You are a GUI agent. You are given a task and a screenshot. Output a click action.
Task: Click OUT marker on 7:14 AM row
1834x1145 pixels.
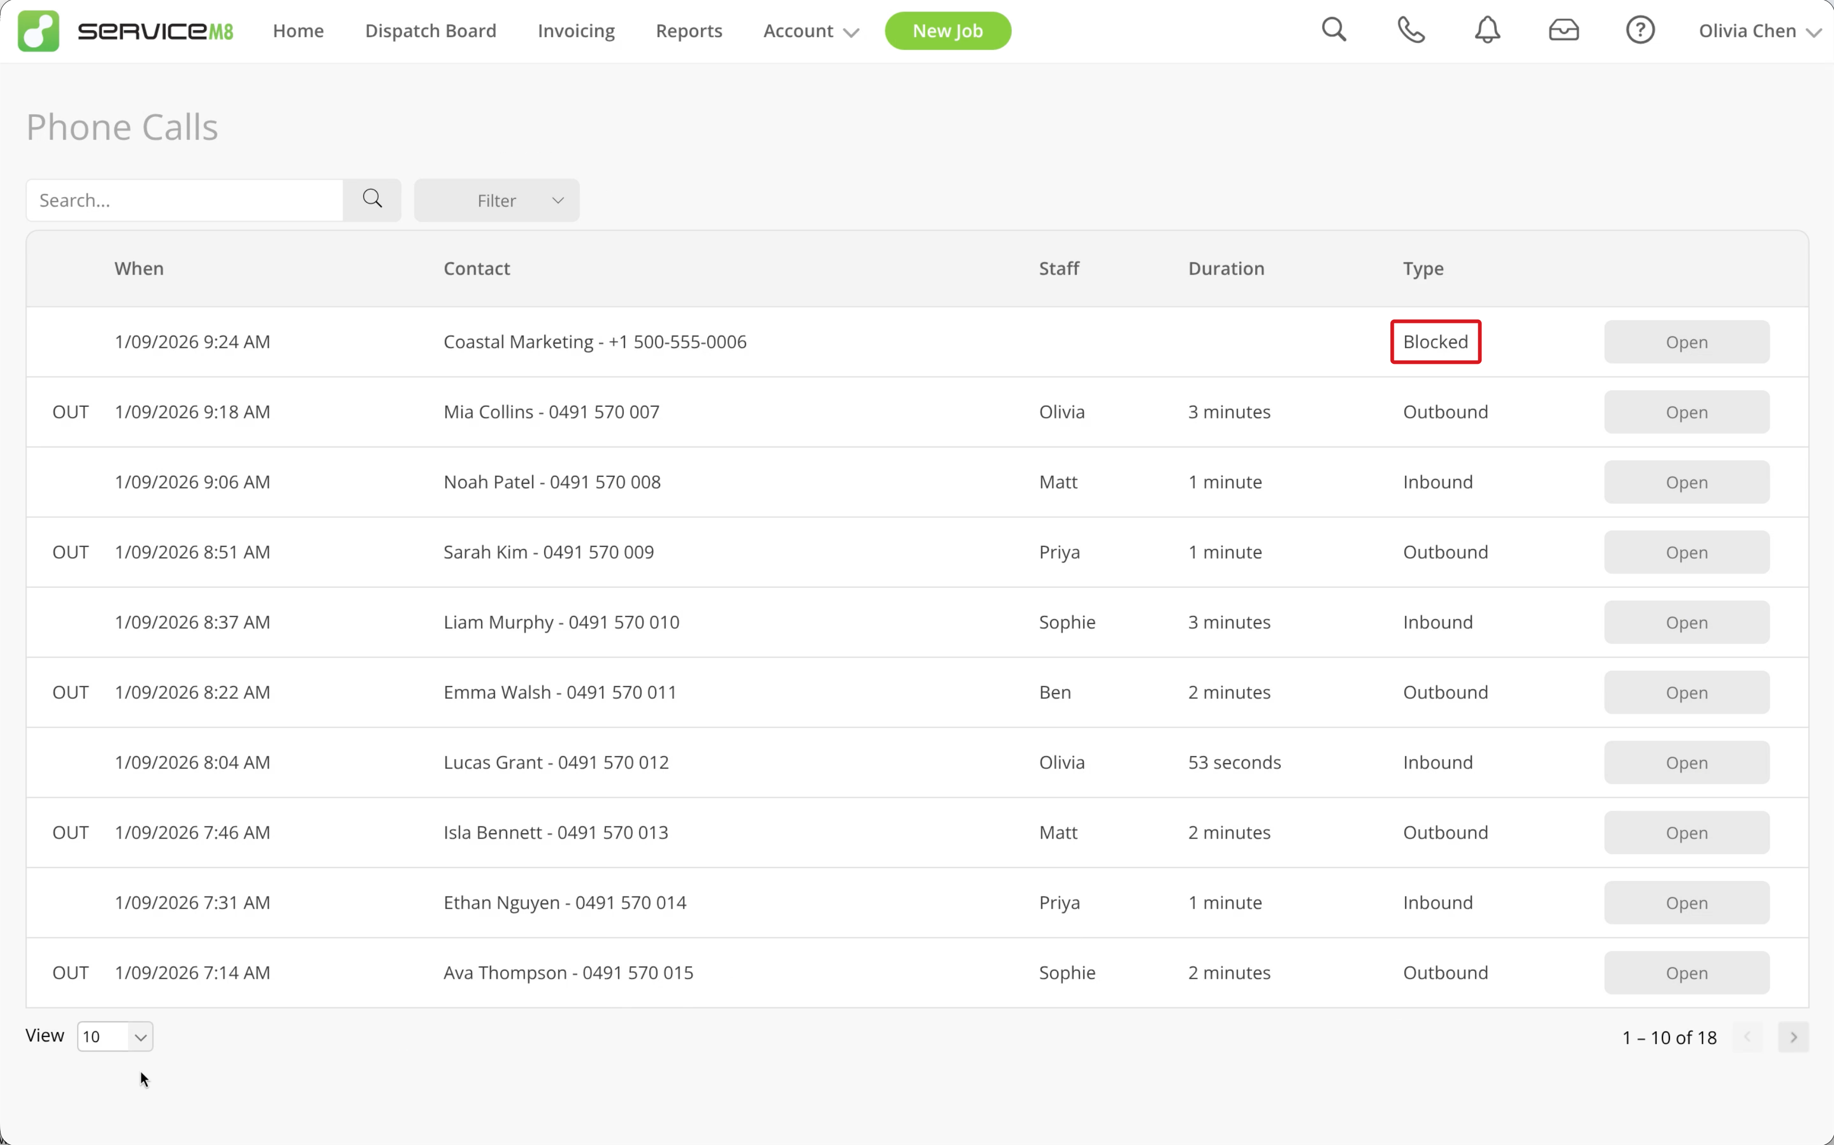(x=71, y=972)
